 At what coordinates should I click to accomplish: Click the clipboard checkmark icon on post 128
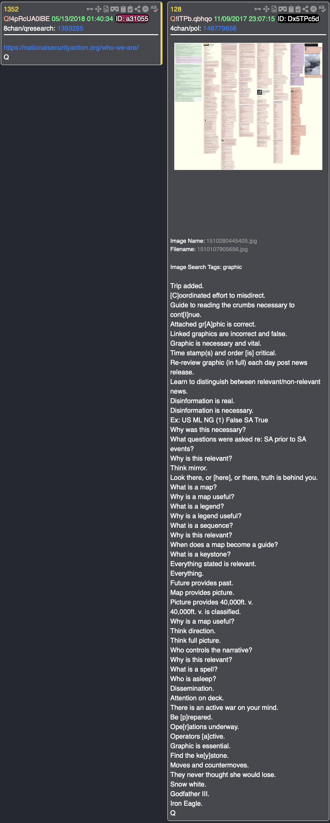click(298, 9)
